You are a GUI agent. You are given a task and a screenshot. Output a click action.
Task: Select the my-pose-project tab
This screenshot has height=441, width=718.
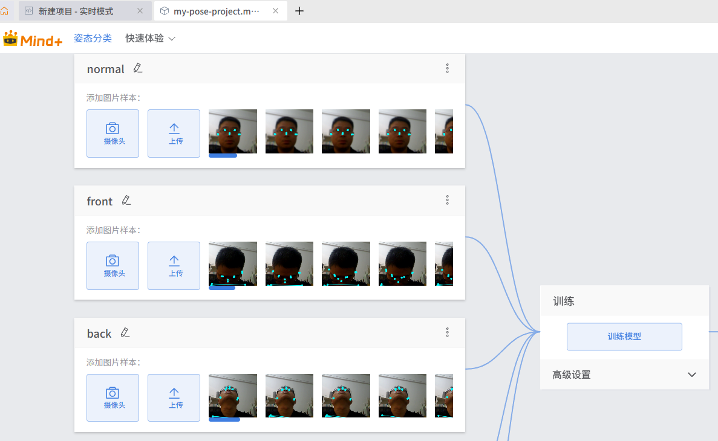(216, 11)
